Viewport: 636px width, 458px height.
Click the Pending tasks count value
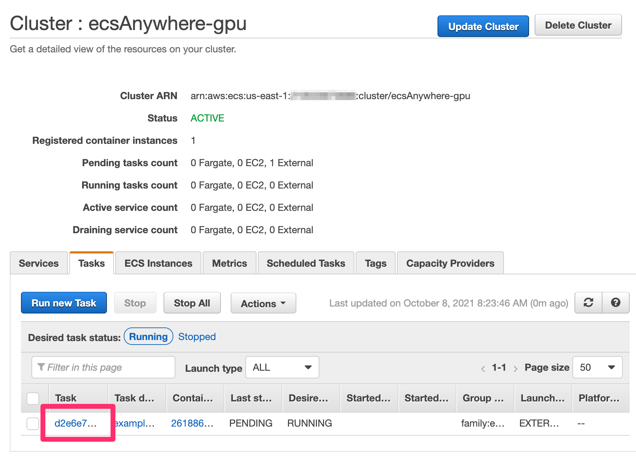pos(252,163)
